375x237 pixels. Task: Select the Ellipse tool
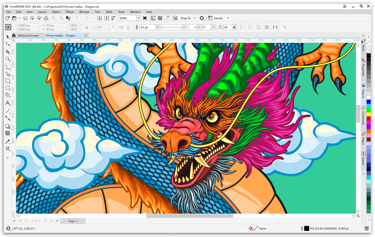pos(8,88)
